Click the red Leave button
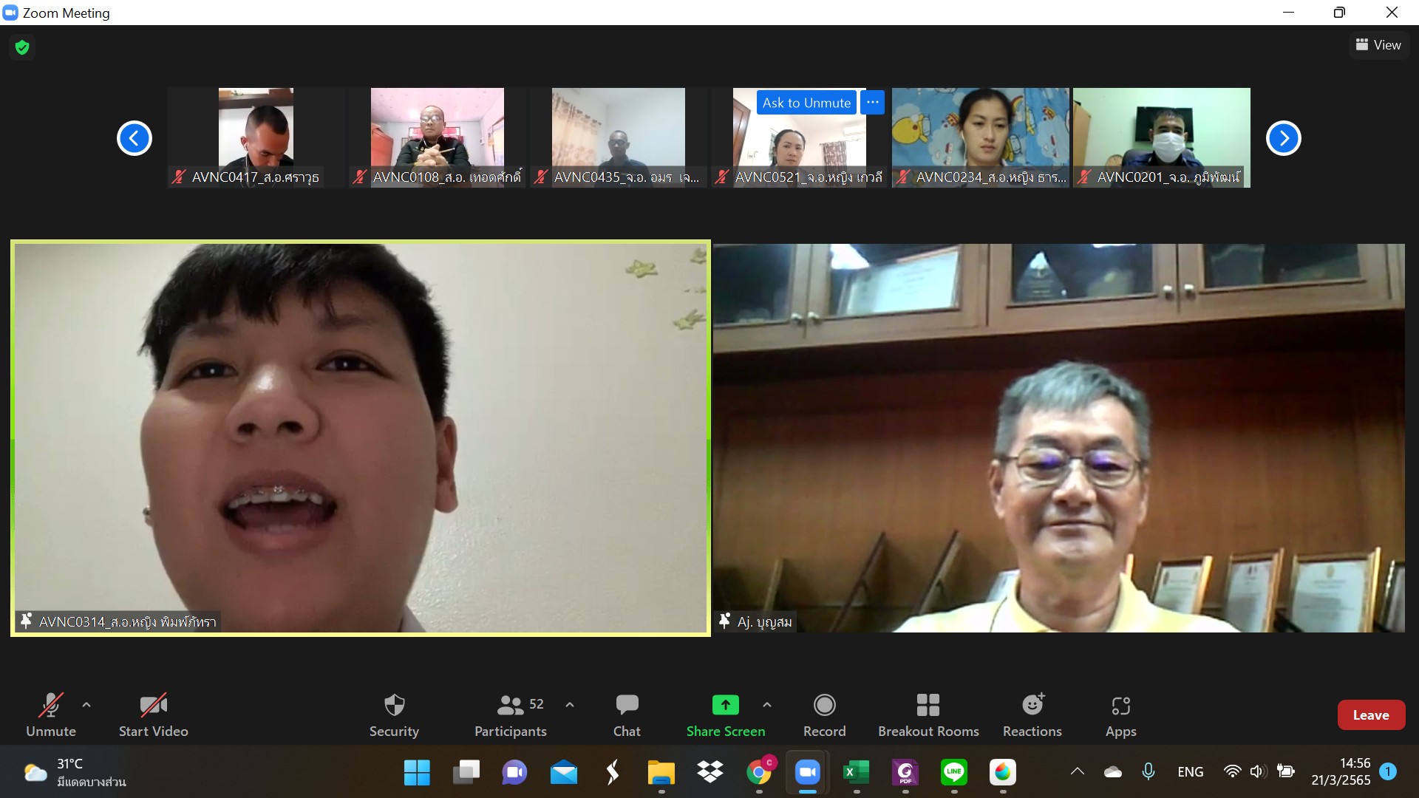 click(1371, 715)
